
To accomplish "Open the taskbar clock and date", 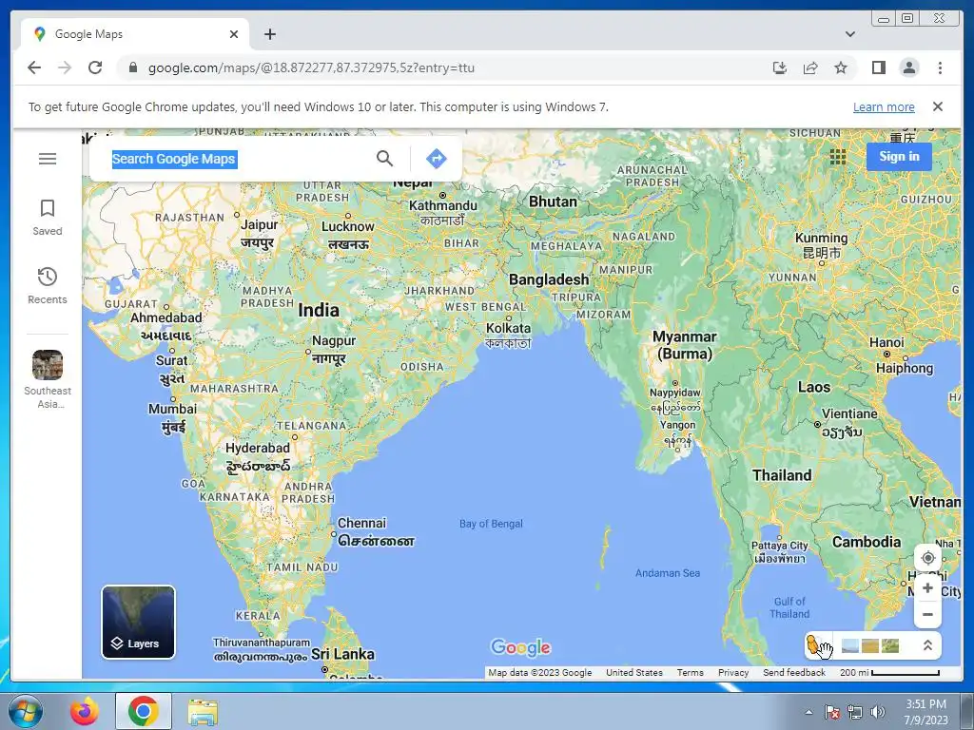I will click(x=925, y=712).
